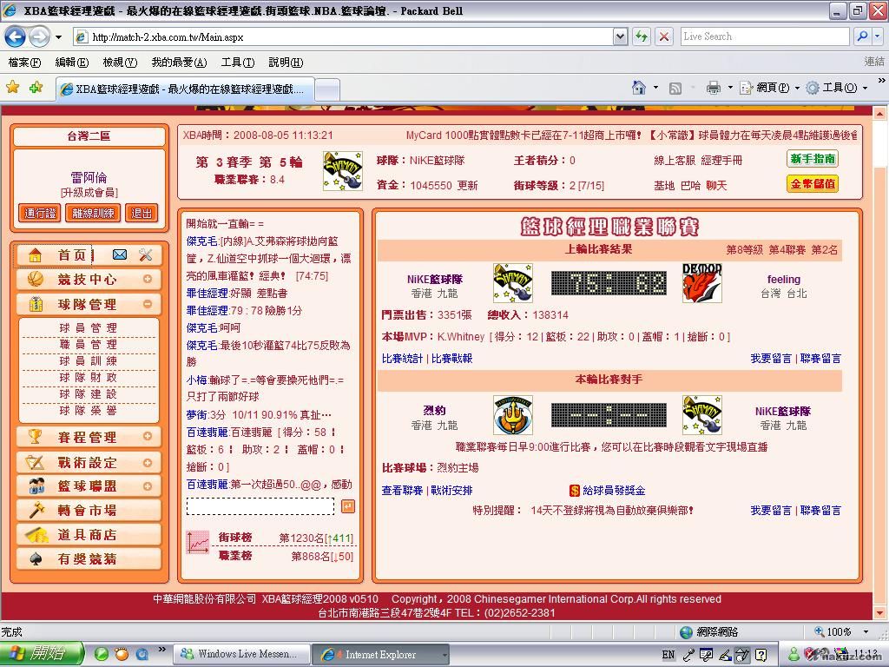Open the recent pages dropdown arrow
Viewport: 889px width, 667px height.
pyautogui.click(x=58, y=37)
